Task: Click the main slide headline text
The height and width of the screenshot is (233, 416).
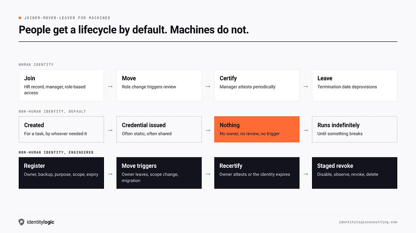Action: tap(134, 30)
